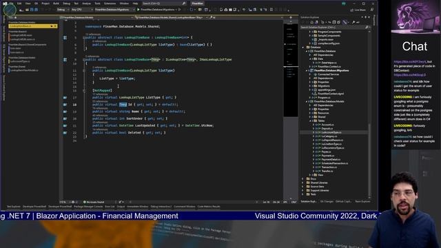Select the FinanMan.Database.Models project node
This screenshot has height=248, width=441.
pos(329,101)
